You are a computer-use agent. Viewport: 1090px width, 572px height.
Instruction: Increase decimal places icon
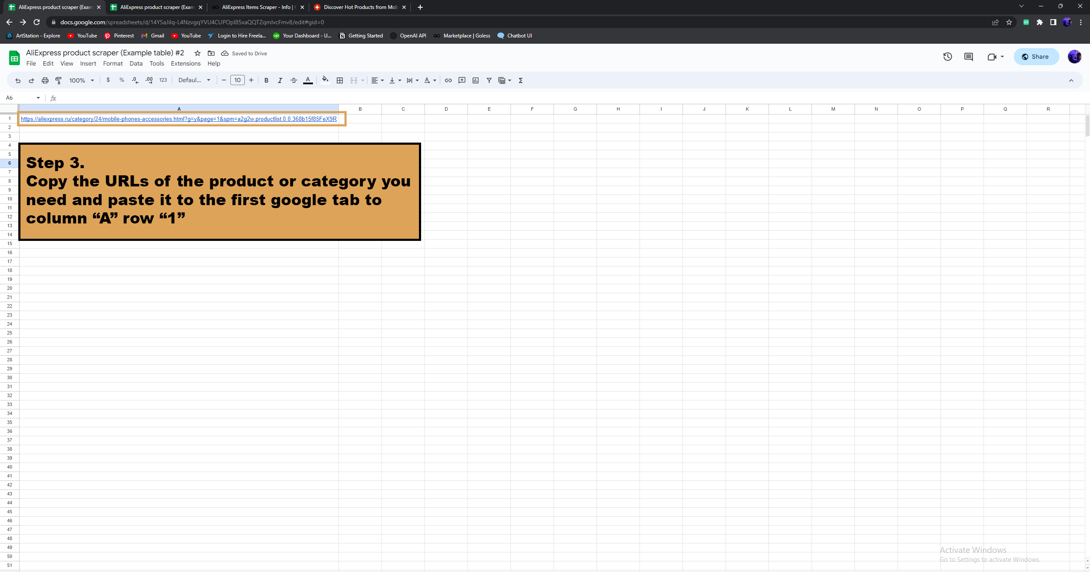coord(149,80)
